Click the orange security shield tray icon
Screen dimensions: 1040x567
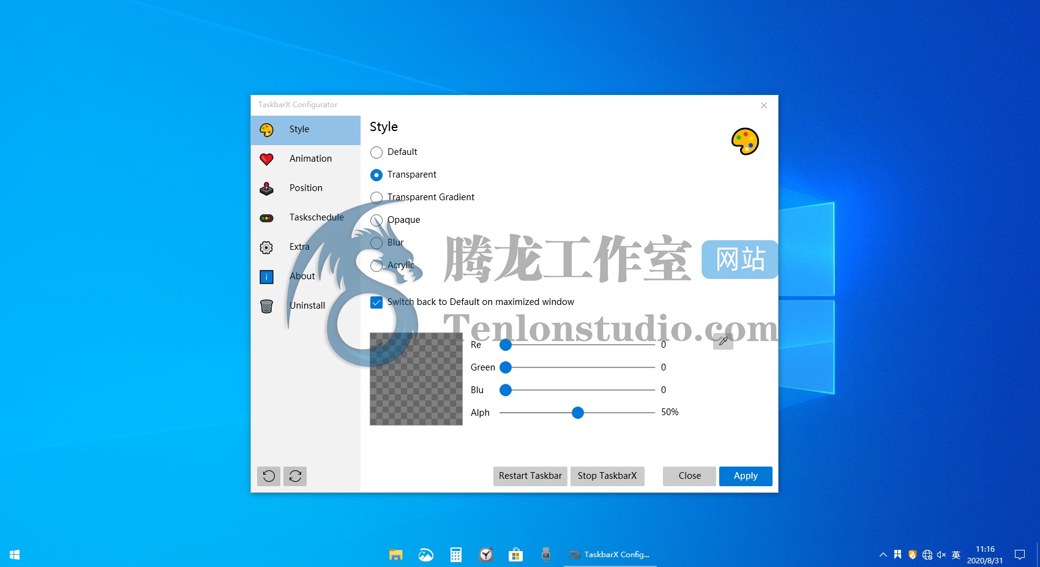tap(912, 555)
